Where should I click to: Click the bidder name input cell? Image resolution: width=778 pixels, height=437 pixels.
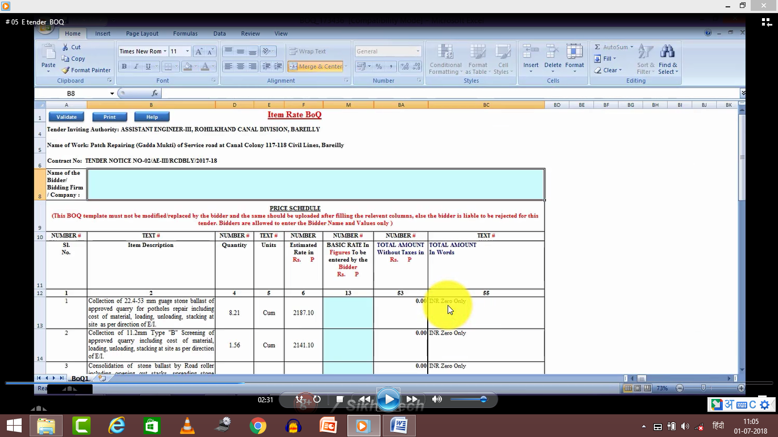pos(316,184)
